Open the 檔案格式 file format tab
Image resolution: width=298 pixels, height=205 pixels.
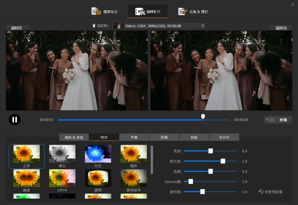coord(104,11)
